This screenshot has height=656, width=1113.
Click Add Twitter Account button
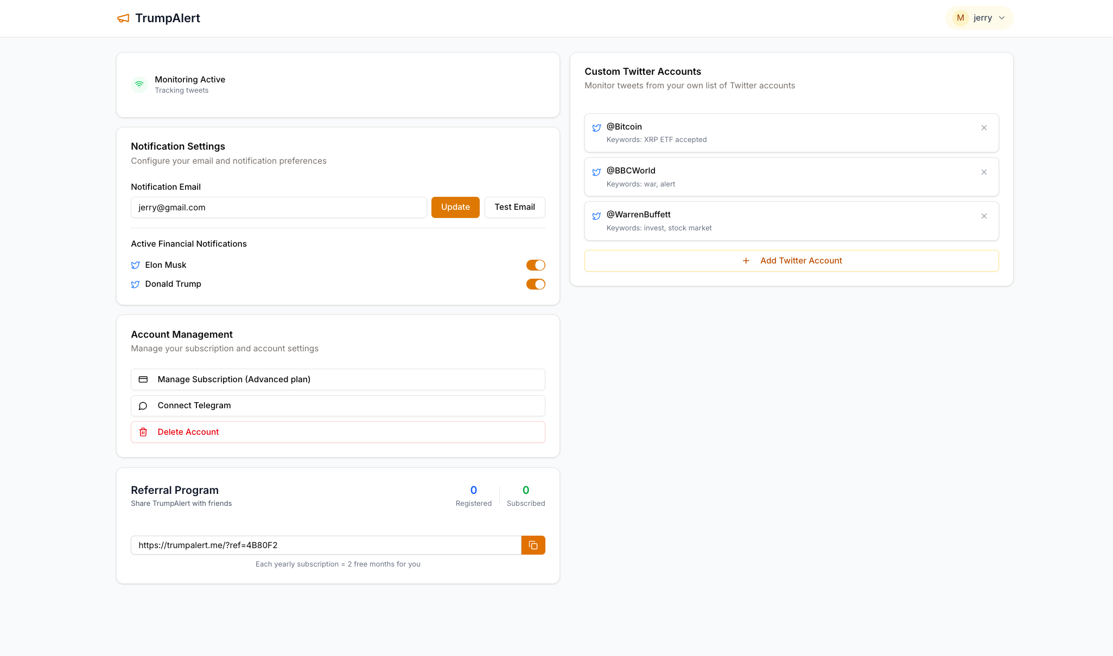(x=791, y=261)
